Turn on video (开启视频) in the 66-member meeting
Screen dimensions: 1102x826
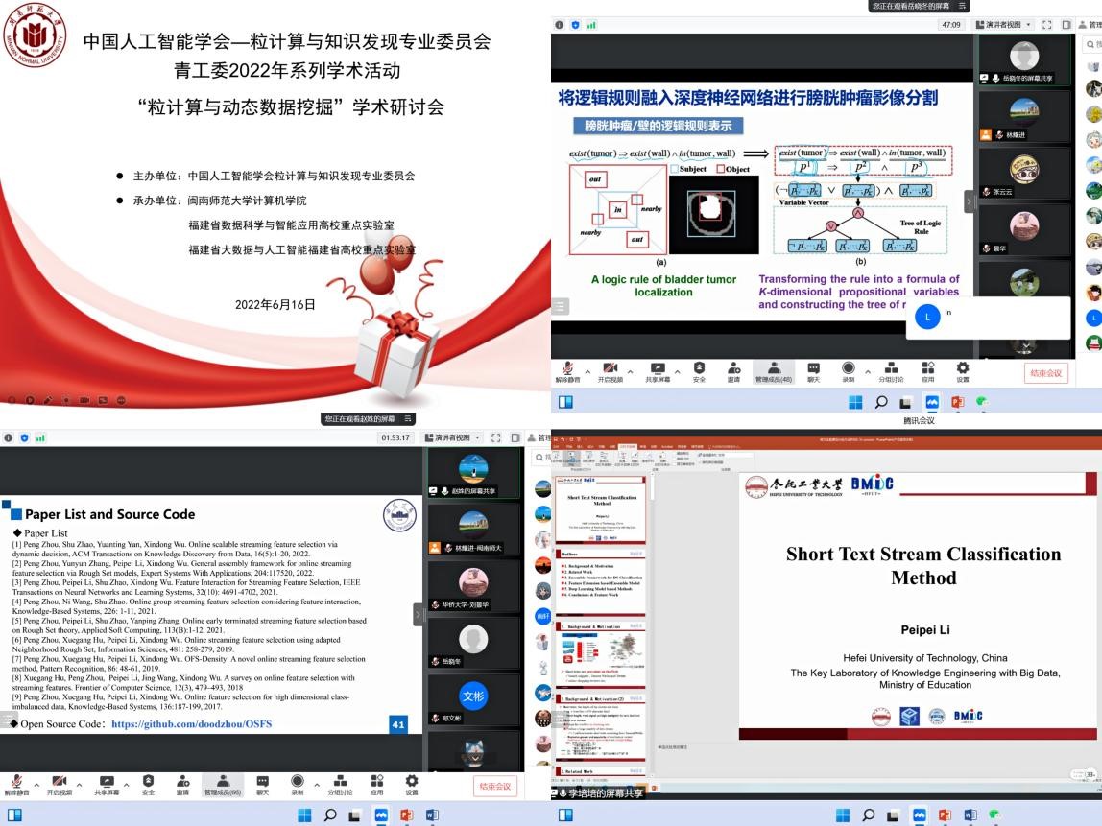click(x=60, y=785)
